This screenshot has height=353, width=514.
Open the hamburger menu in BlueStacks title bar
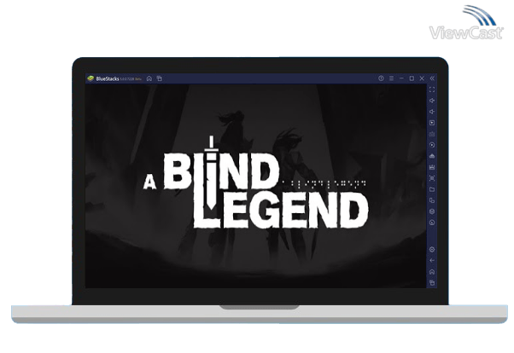coord(391,78)
